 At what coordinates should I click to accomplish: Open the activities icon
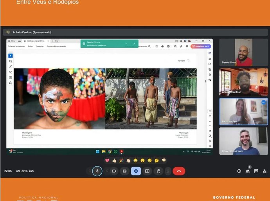[x=265, y=171]
